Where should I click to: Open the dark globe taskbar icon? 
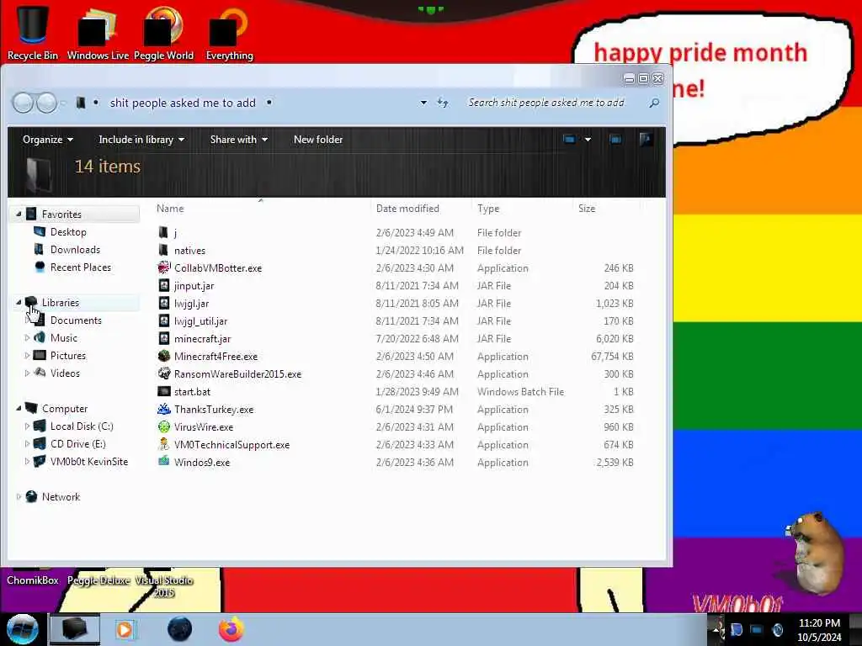[x=180, y=629]
